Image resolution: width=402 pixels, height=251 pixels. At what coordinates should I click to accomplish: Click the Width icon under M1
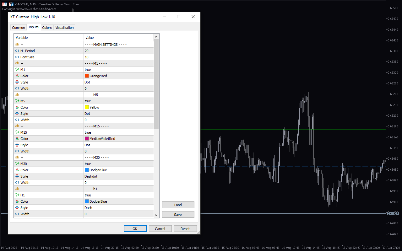pos(17,88)
